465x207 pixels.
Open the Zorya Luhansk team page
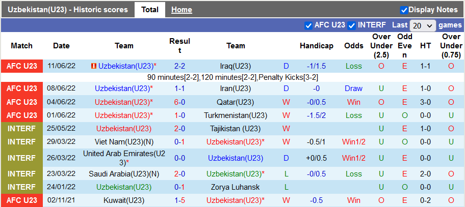click(236, 187)
